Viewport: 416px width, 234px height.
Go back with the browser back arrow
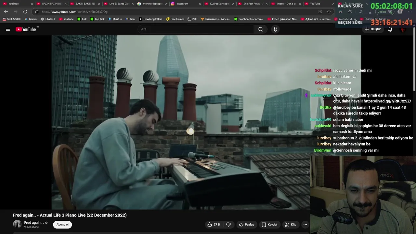click(6, 12)
